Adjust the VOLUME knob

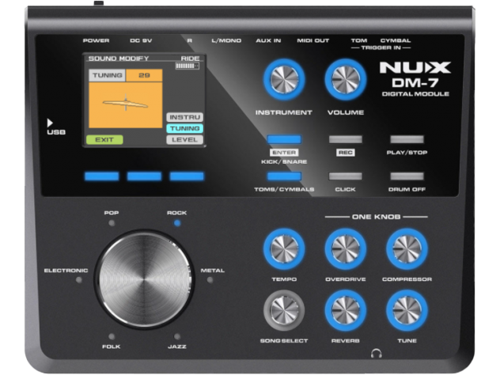point(346,79)
